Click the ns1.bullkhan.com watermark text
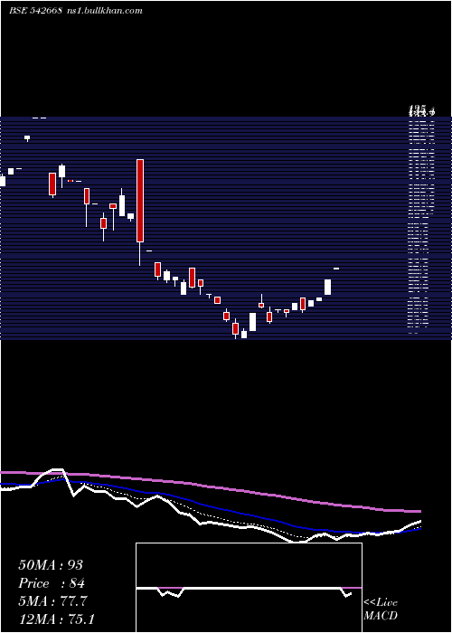This screenshot has width=452, height=633. coord(105,11)
